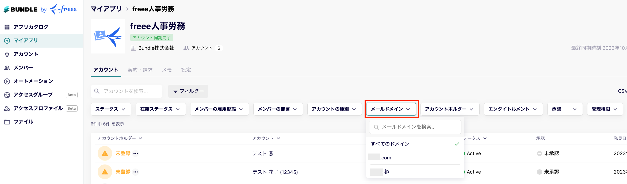Click the building icon beside Bundle株式会社
The height and width of the screenshot is (184, 627).
(133, 48)
